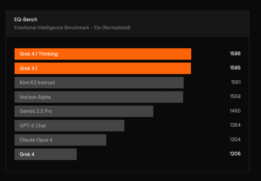Select the Emotional Intelligence Benchmark subtitle

[x=72, y=28]
